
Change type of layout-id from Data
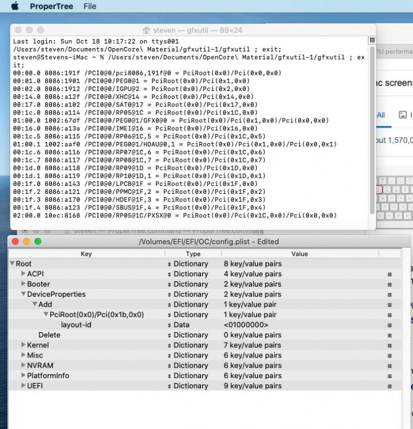tap(169, 325)
